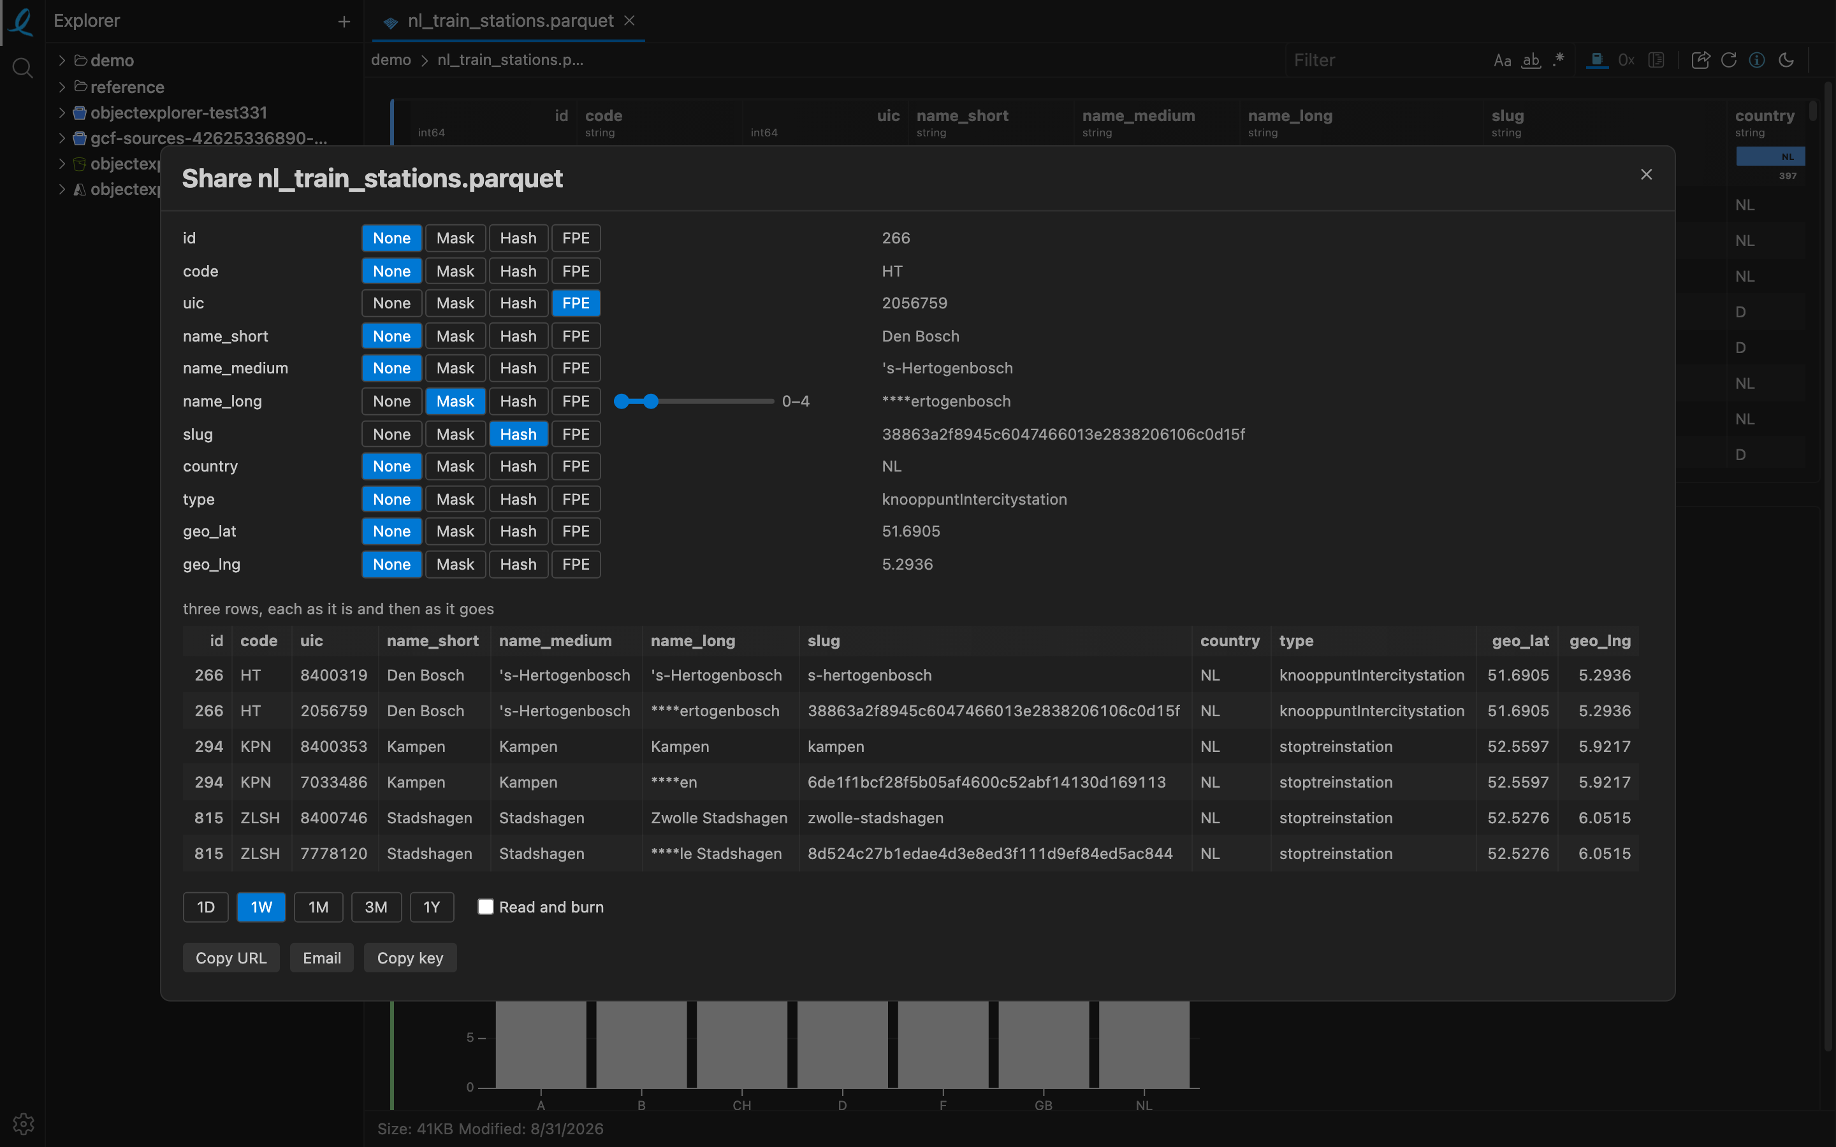
Task: Set code column to Hash
Action: [x=518, y=271]
